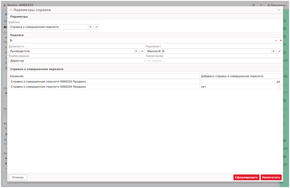Screen dimensions: 290x188
Task: Open list icon beside Шаблон field
Action: pyautogui.click(x=90, y=27)
